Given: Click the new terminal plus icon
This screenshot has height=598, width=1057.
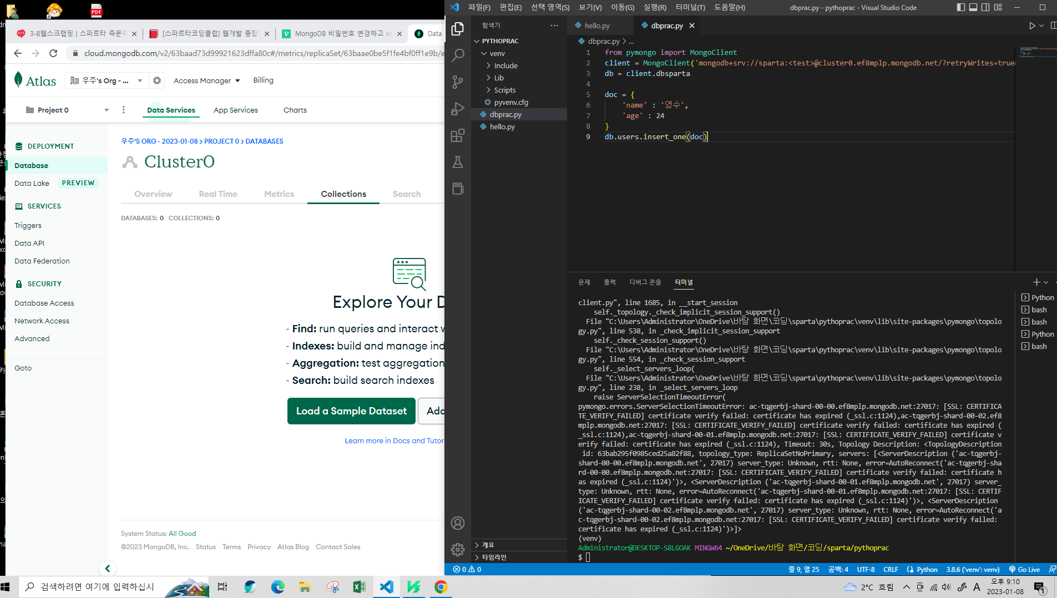Looking at the screenshot, I should (1036, 282).
